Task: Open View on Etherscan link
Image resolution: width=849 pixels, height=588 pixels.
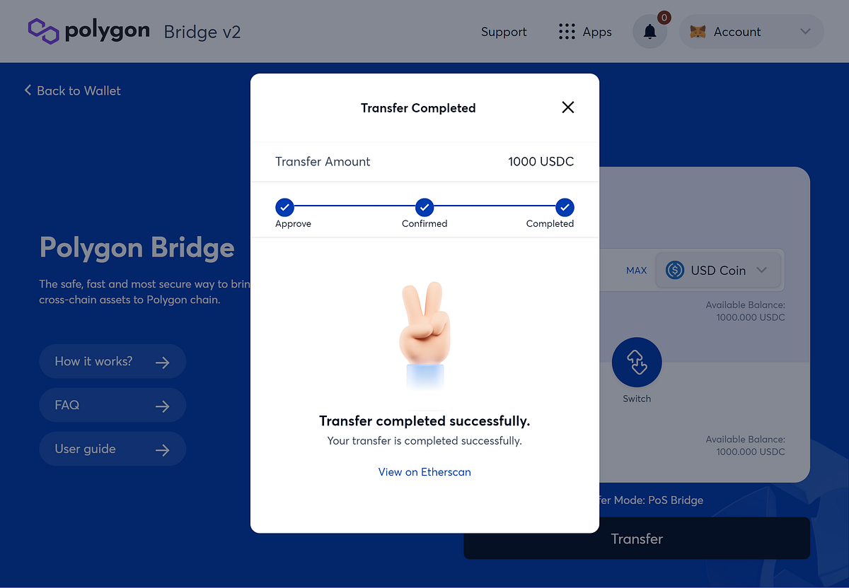Action: (x=424, y=472)
